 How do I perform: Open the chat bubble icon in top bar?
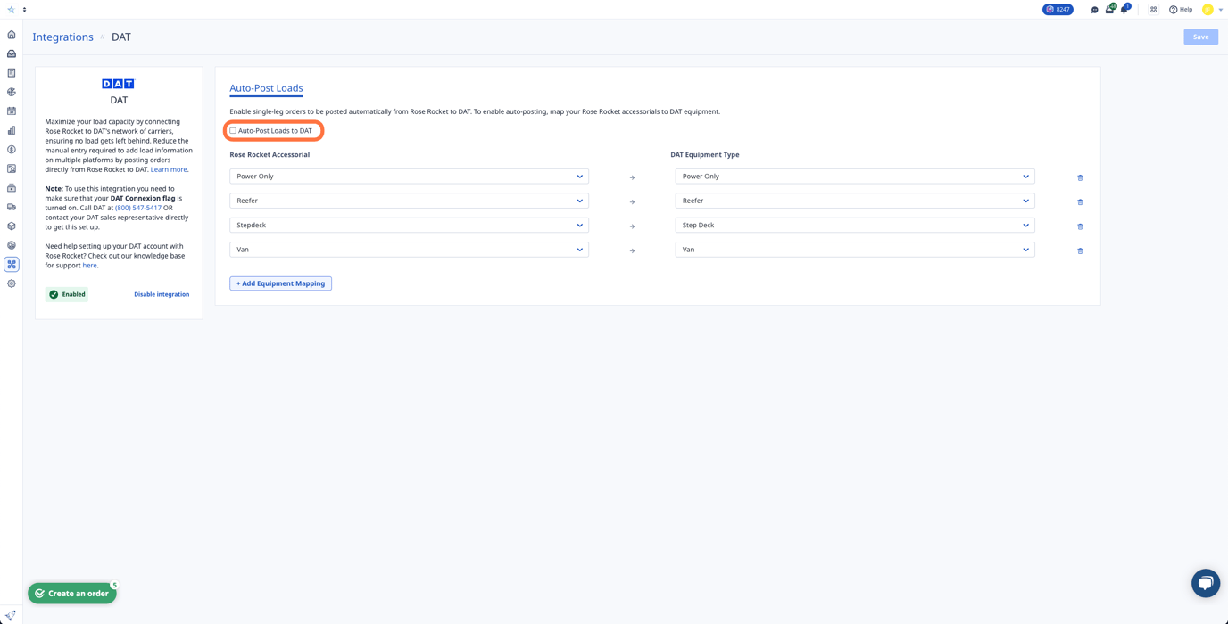pyautogui.click(x=1095, y=9)
